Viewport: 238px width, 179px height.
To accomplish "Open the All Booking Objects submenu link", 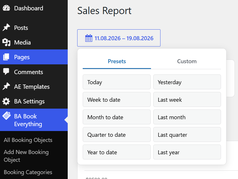I will (28, 140).
